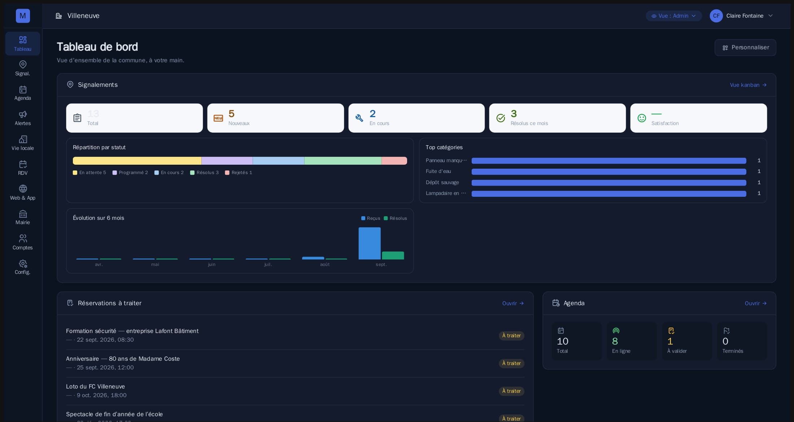
Task: Open Agenda from the sidebar
Action: pos(23,93)
